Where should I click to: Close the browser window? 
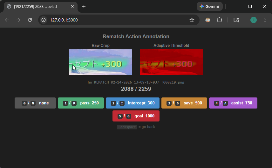265,6
